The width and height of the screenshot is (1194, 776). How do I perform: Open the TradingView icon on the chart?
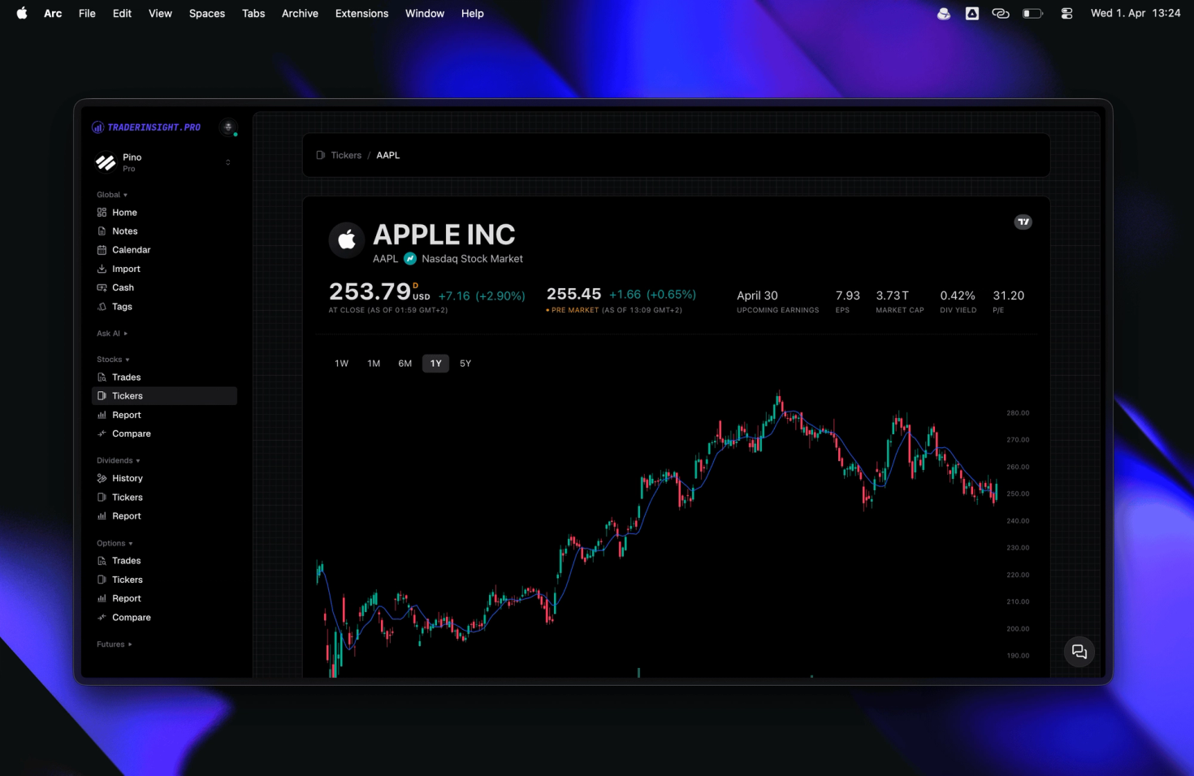[1023, 221]
